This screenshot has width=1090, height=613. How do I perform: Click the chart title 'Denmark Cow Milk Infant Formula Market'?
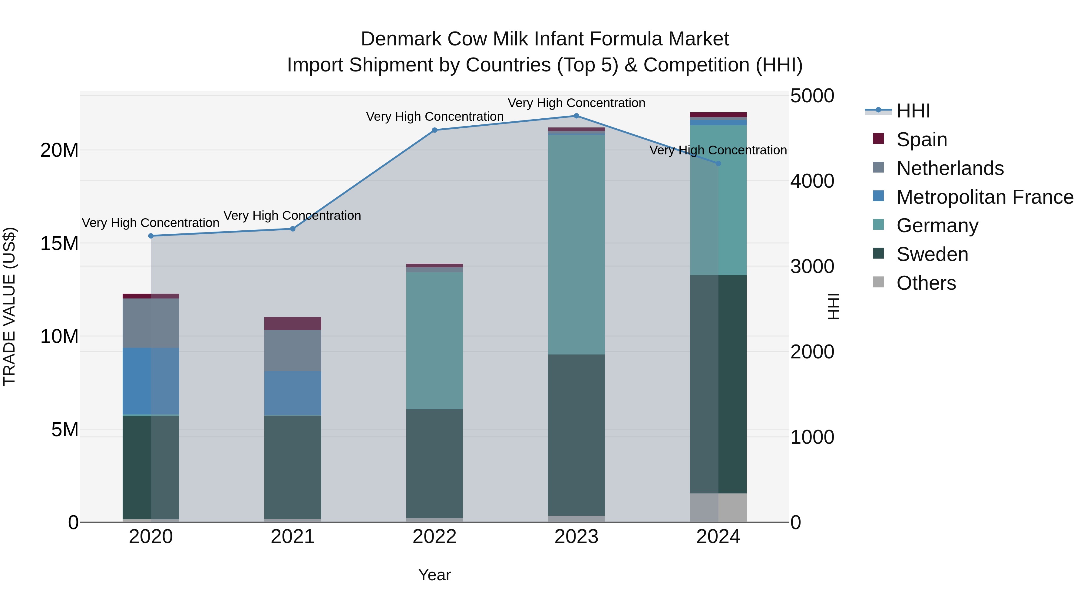click(545, 39)
